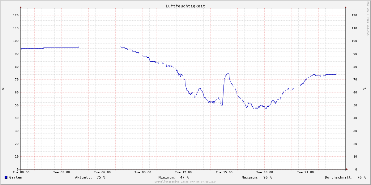The width and height of the screenshot is (371, 185).
Task: Click the Minimum: 47 % value
Action: (x=173, y=177)
